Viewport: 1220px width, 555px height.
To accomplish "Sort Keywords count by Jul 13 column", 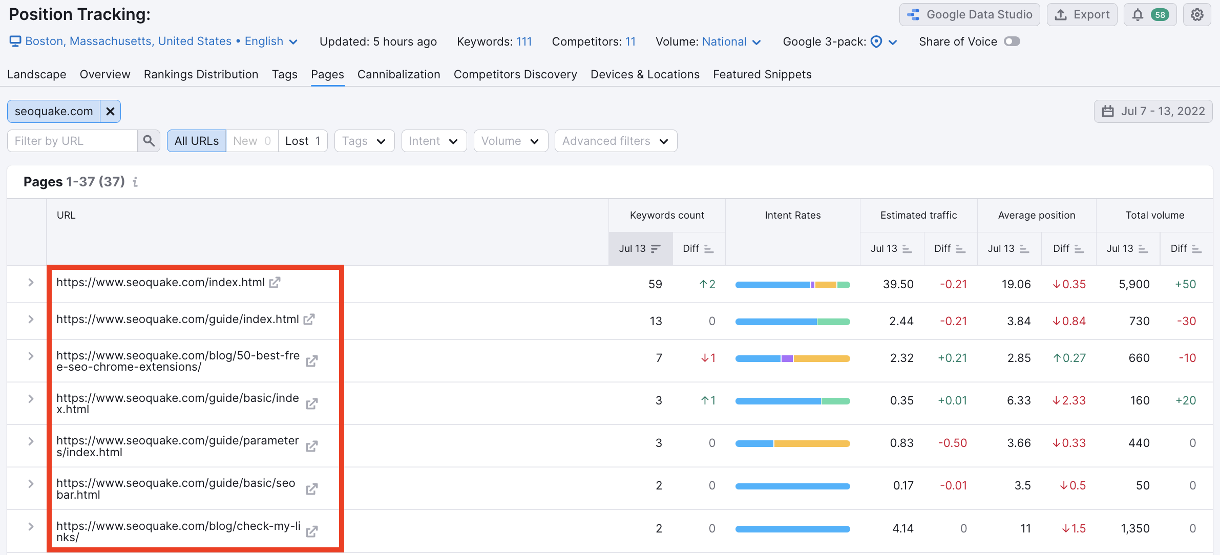I will pyautogui.click(x=640, y=249).
